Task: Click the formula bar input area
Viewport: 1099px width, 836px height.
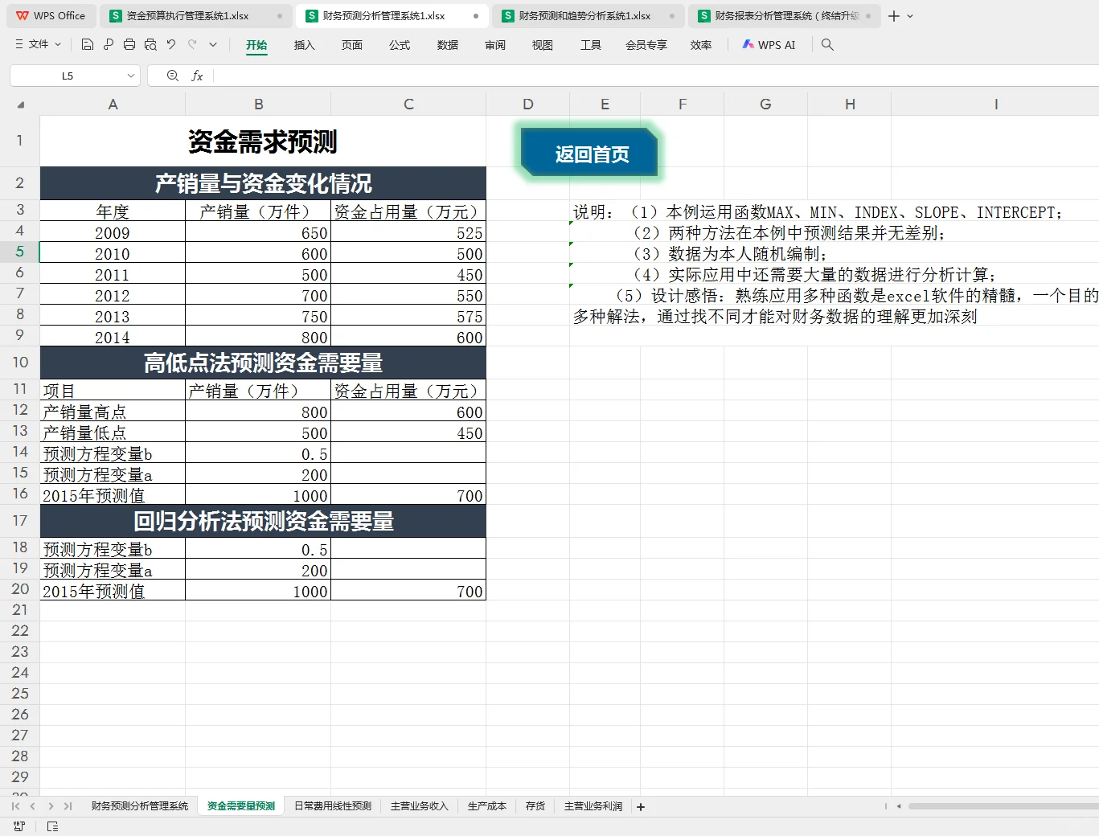Action: click(656, 76)
